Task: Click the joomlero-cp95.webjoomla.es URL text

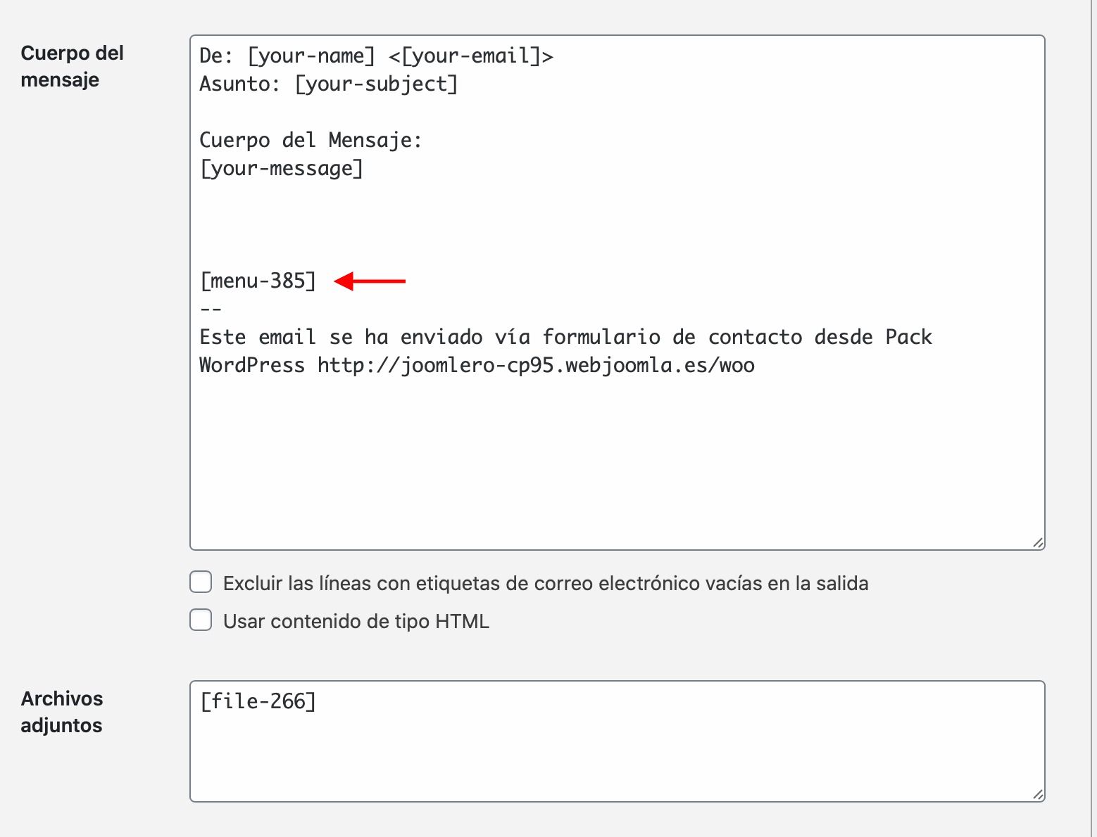Action: click(536, 366)
